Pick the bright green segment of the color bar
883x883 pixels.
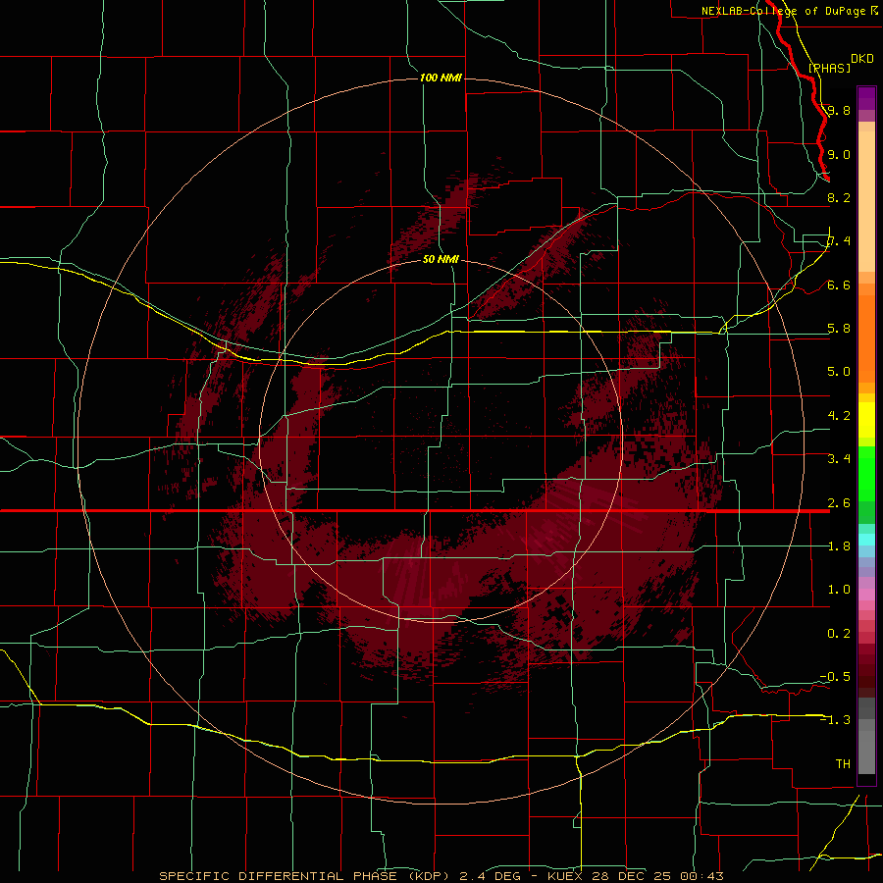point(866,473)
